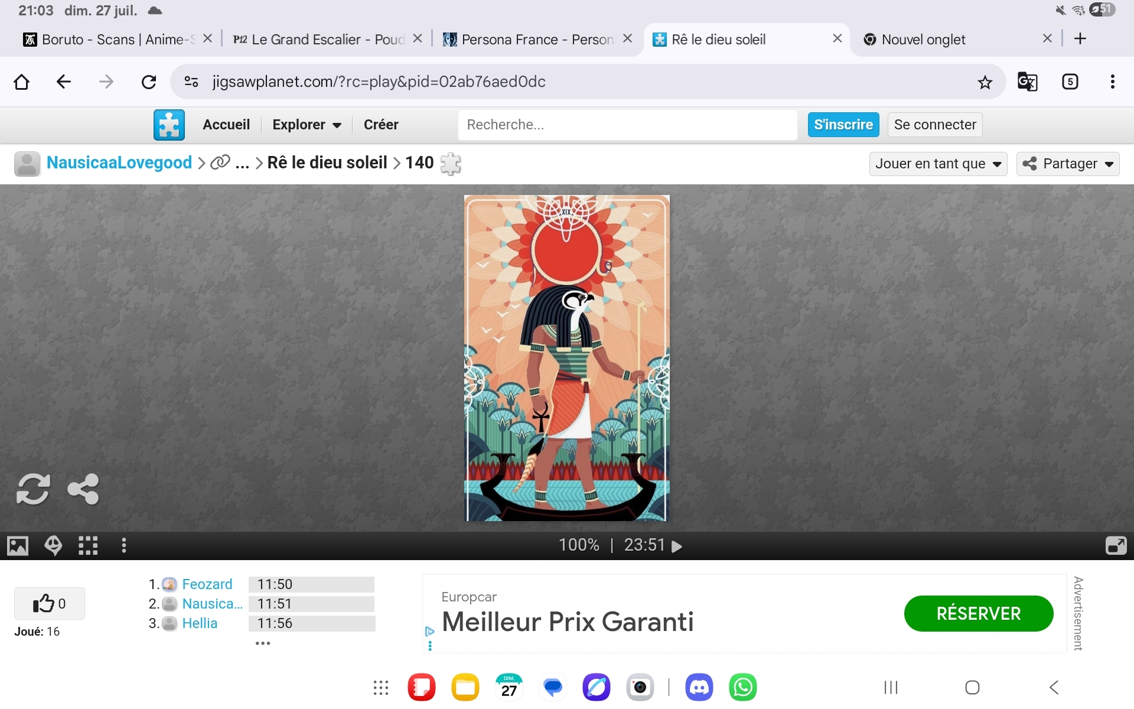1134x709 pixels.
Task: Bookmark page with the star icon
Action: coord(985,82)
